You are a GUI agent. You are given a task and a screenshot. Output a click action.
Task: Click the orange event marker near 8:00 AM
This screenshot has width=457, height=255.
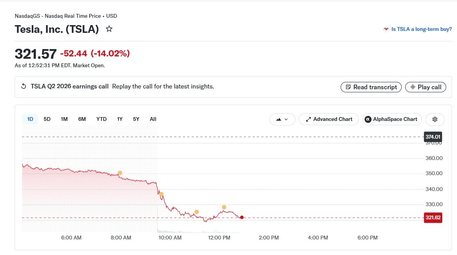tap(120, 173)
